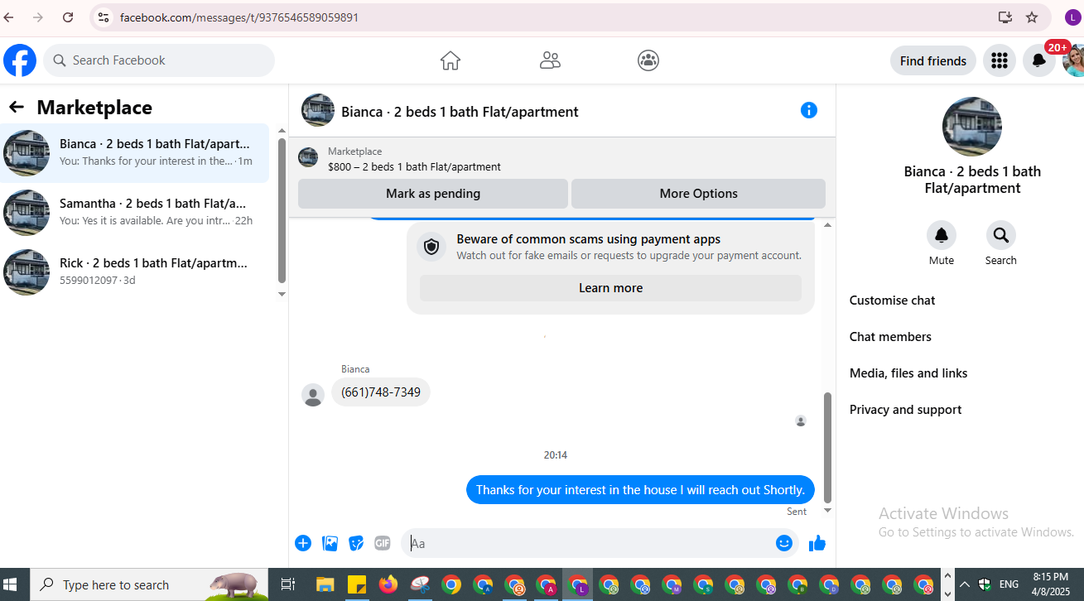1084x601 pixels.
Task: Click the browser reload button
Action: (x=68, y=17)
